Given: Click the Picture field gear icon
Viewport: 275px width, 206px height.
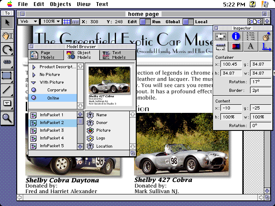Looking at the screenshot, I should (90, 130).
